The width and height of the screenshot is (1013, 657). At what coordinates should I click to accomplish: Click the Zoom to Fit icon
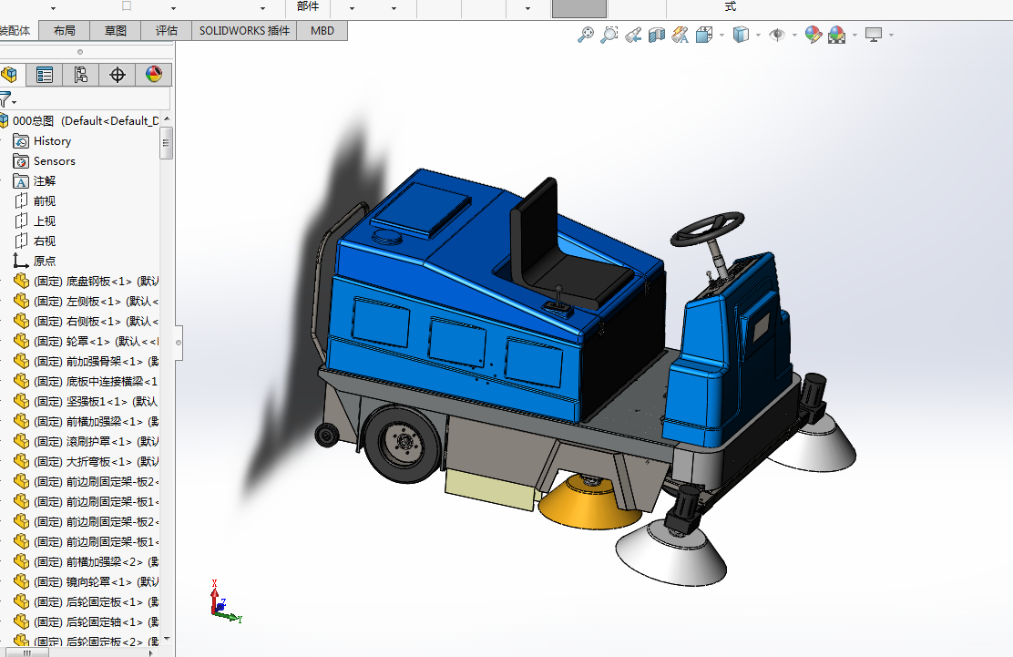click(586, 35)
